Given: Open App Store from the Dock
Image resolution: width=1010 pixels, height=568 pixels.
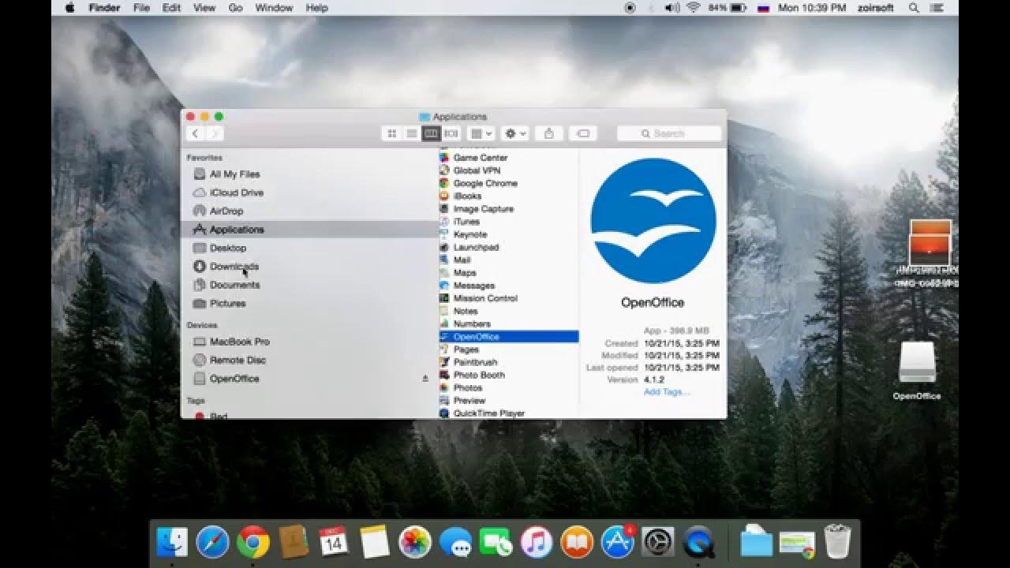Looking at the screenshot, I should pos(618,542).
